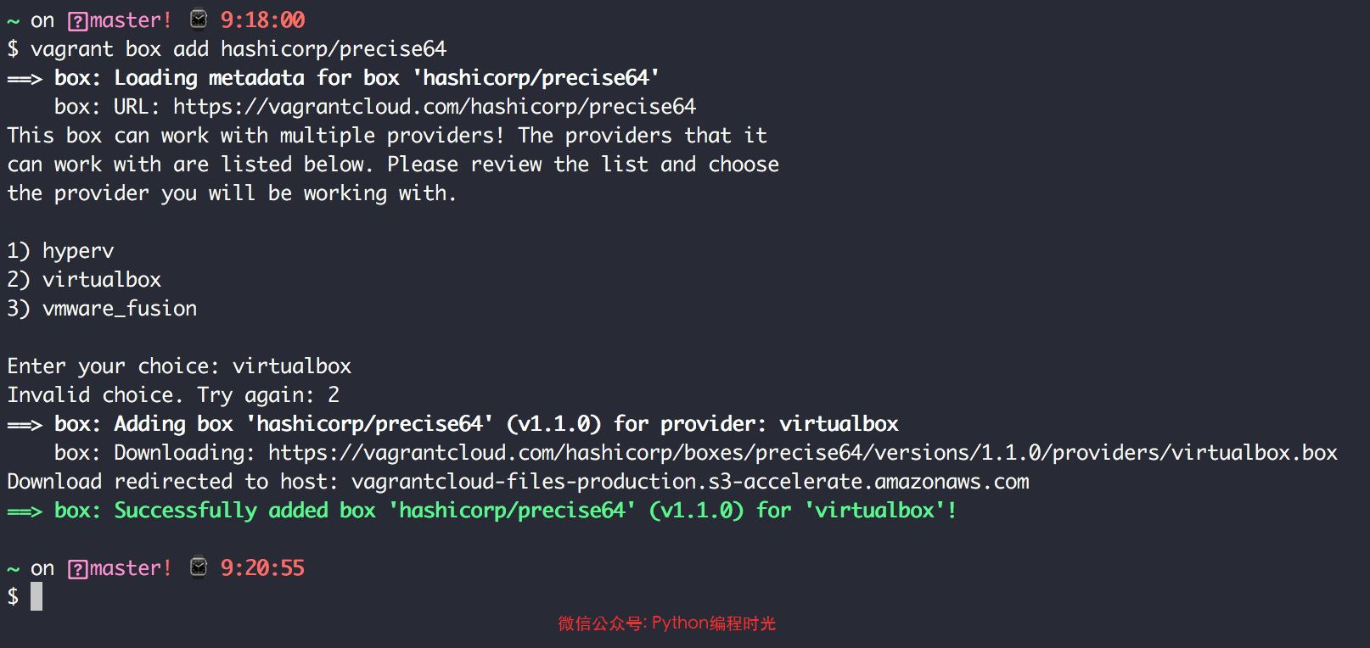This screenshot has height=648, width=1370.
Task: Select option 1) hyperv
Action: tap(60, 251)
